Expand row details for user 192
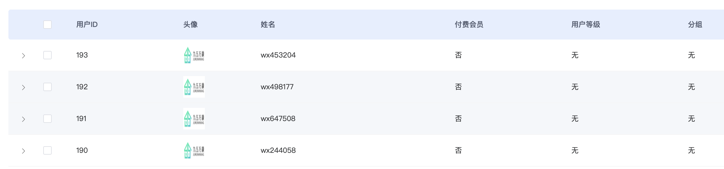Viewport: 724px width, 169px height. click(23, 87)
